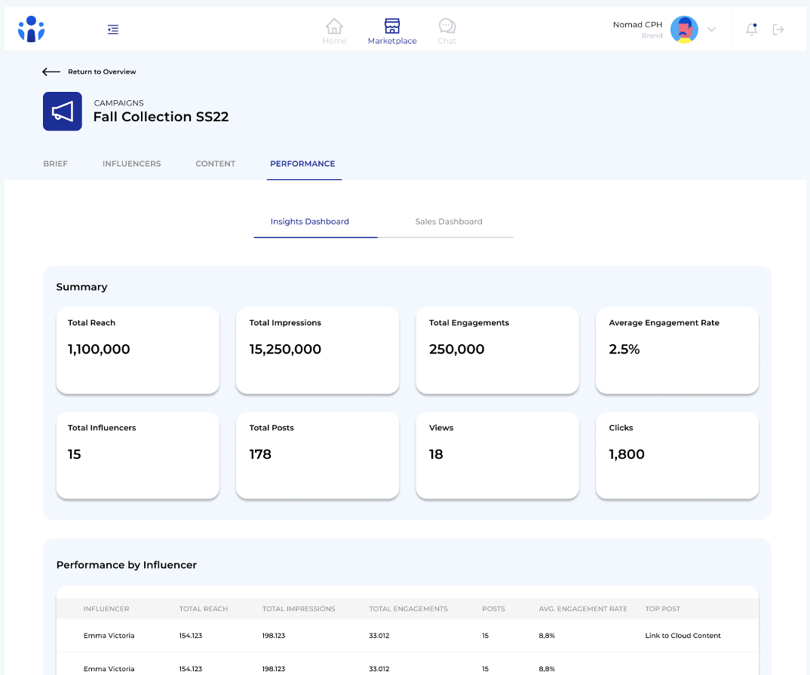
Task: Open the Marketplace icon
Action: [391, 26]
